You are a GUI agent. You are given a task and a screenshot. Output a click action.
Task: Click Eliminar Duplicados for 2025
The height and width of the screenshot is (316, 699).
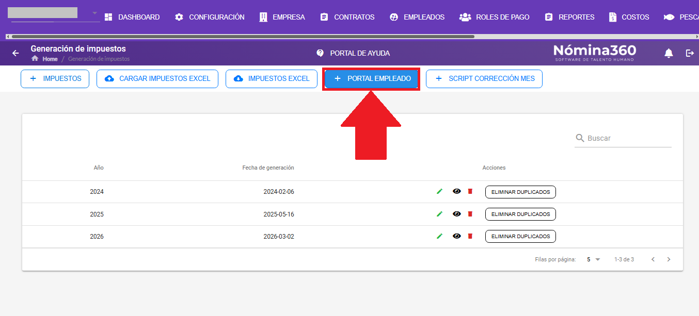click(x=520, y=214)
